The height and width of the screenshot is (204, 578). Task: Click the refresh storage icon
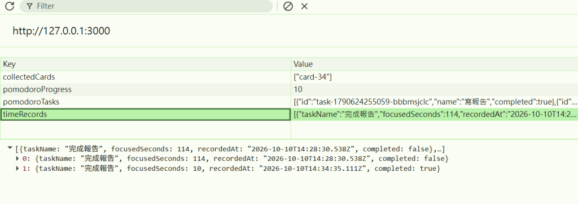tap(10, 6)
